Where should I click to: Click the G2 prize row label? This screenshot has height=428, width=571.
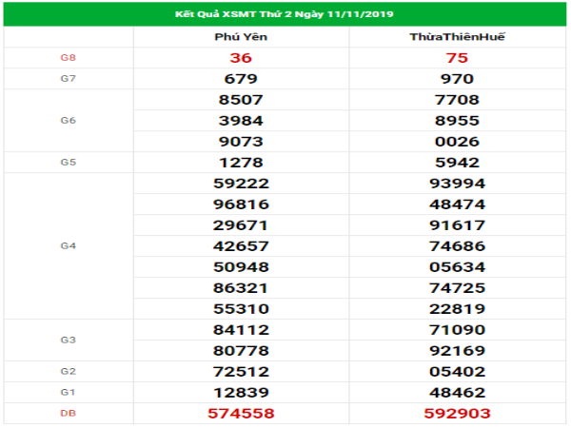[68, 371]
